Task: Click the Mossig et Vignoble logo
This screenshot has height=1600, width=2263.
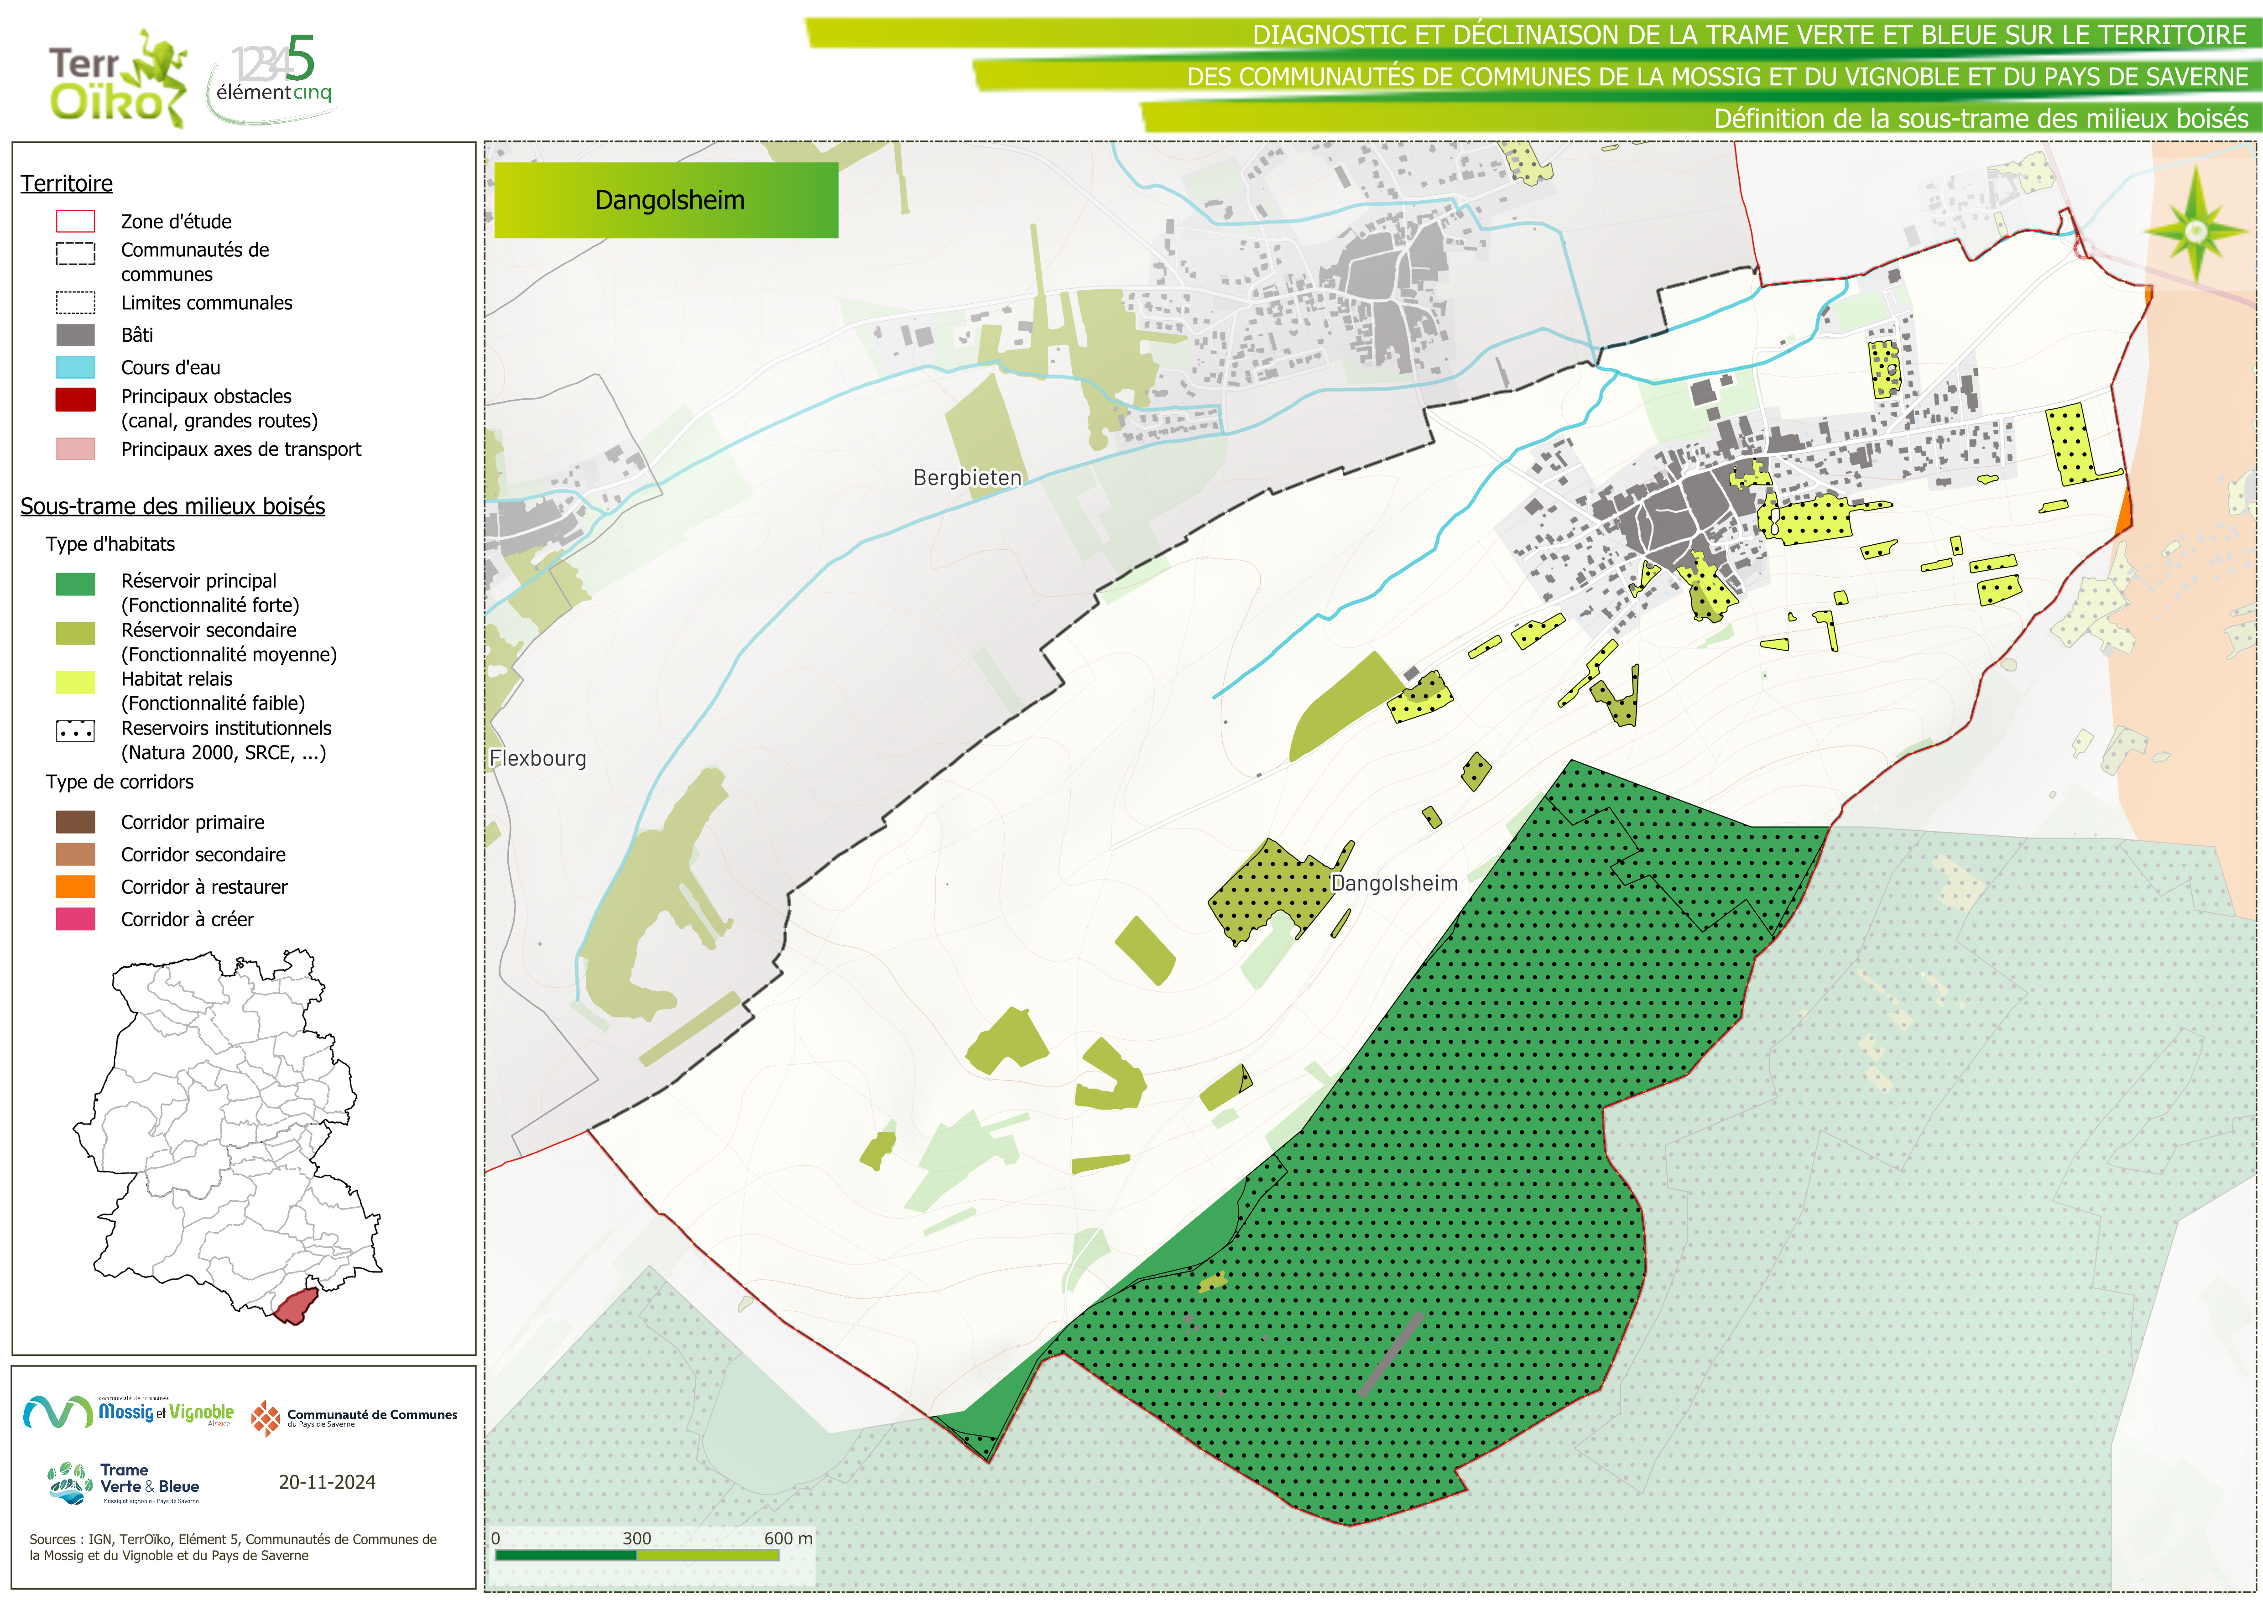Action: click(128, 1412)
